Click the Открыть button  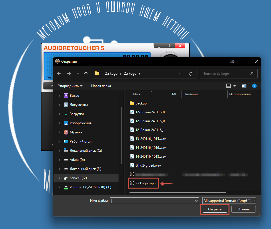point(215,209)
